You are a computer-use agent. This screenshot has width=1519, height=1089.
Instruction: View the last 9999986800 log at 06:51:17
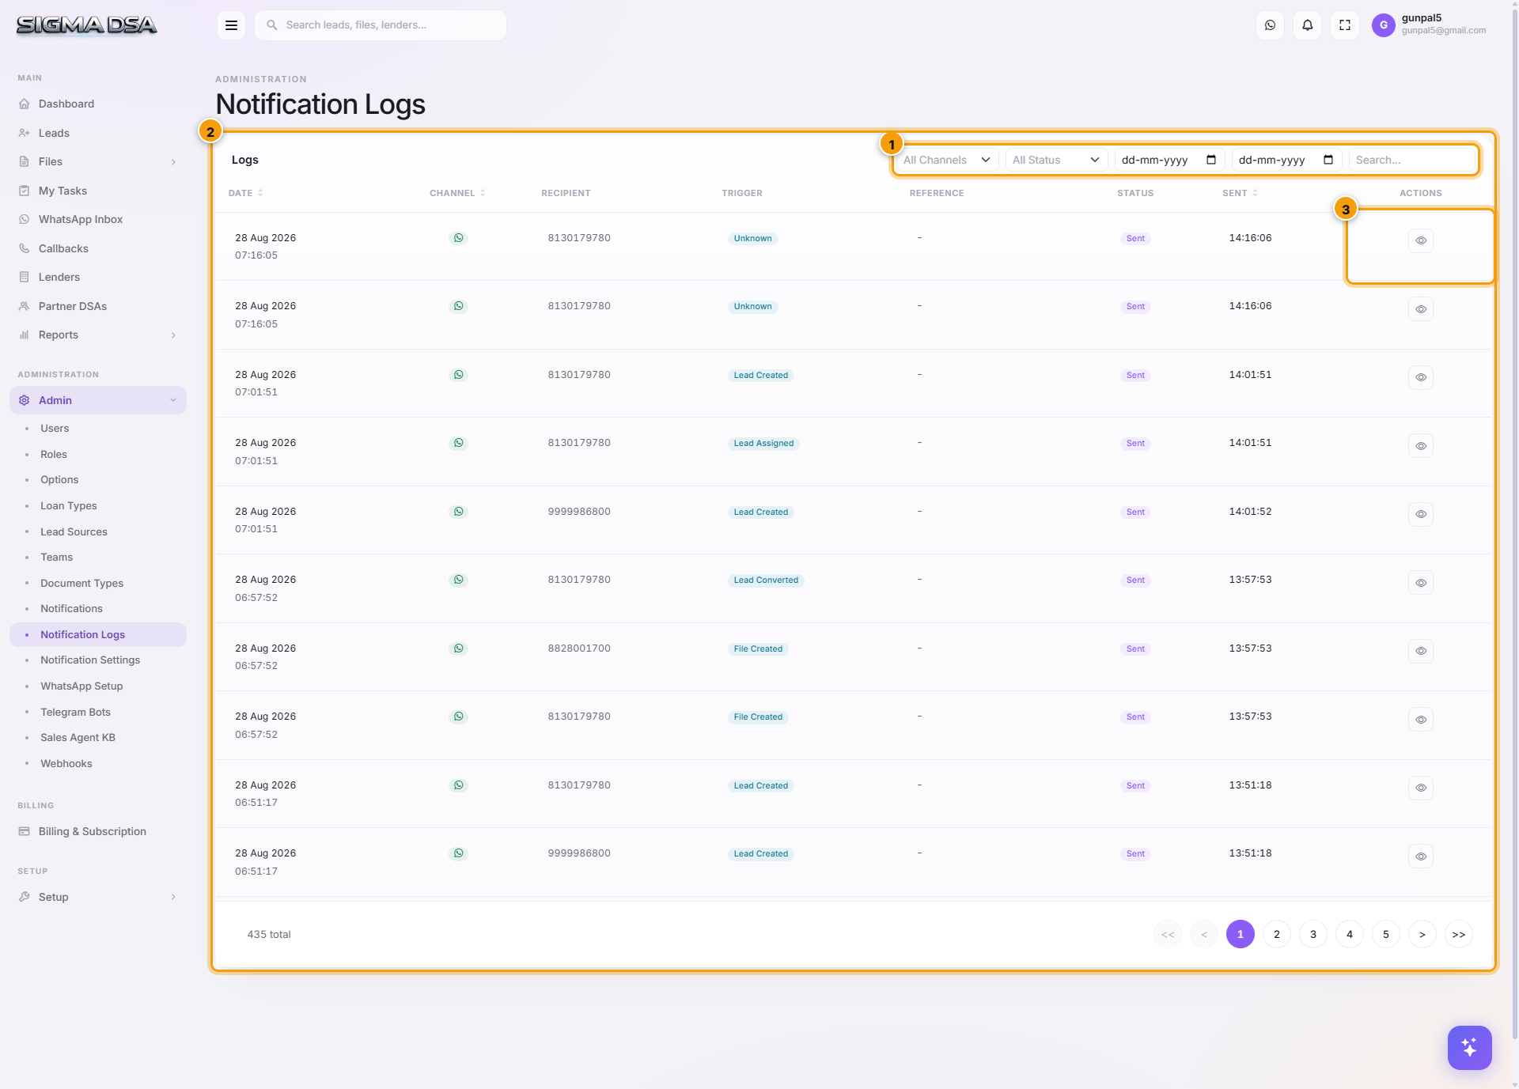click(x=1420, y=856)
